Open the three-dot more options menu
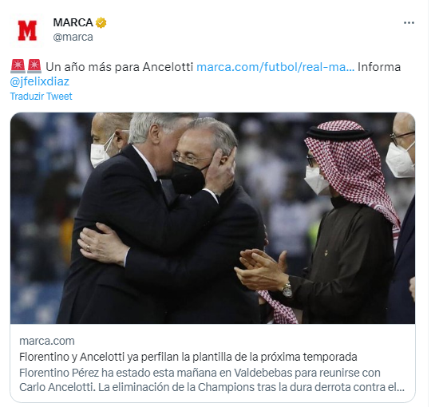This screenshot has width=439, height=407. tap(409, 23)
